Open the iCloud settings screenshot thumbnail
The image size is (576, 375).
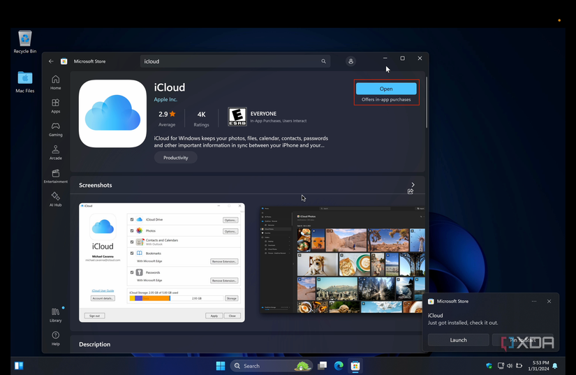162,263
